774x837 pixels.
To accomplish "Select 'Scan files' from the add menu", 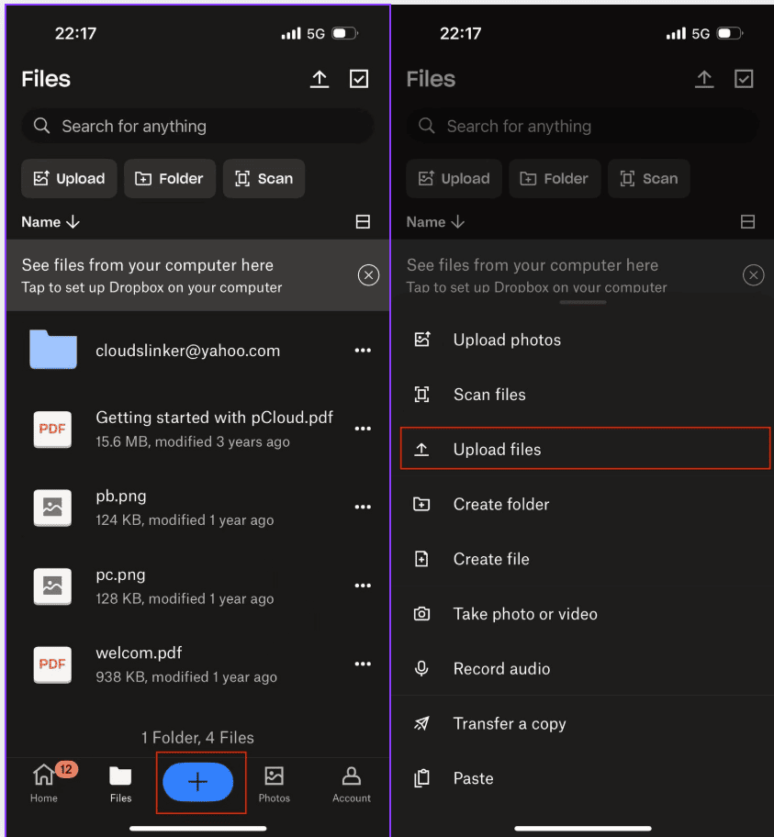I will click(583, 395).
